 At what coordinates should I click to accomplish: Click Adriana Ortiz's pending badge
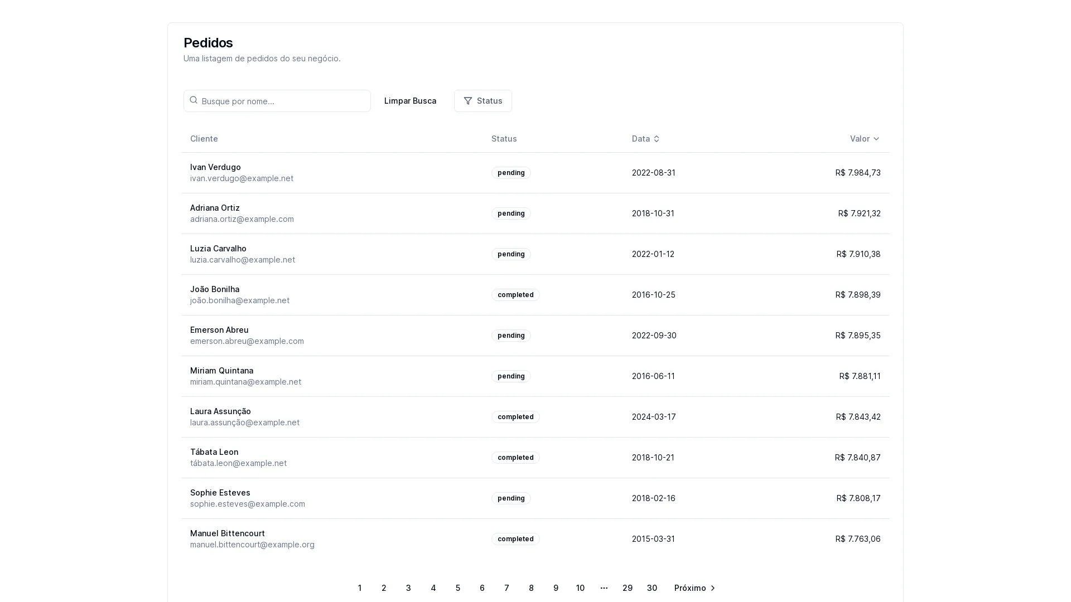pos(510,213)
